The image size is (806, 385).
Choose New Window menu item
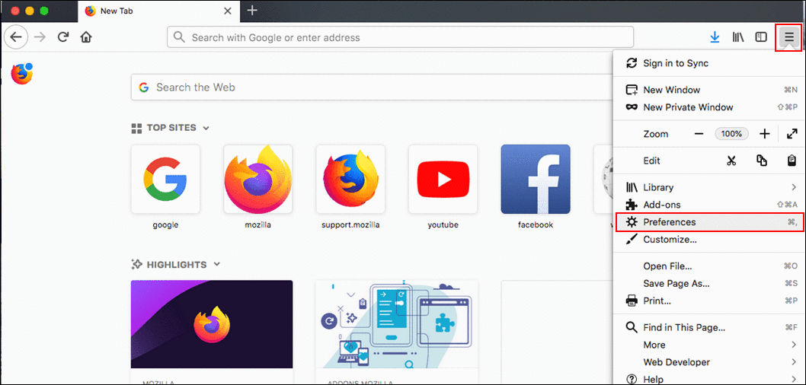[x=708, y=90]
